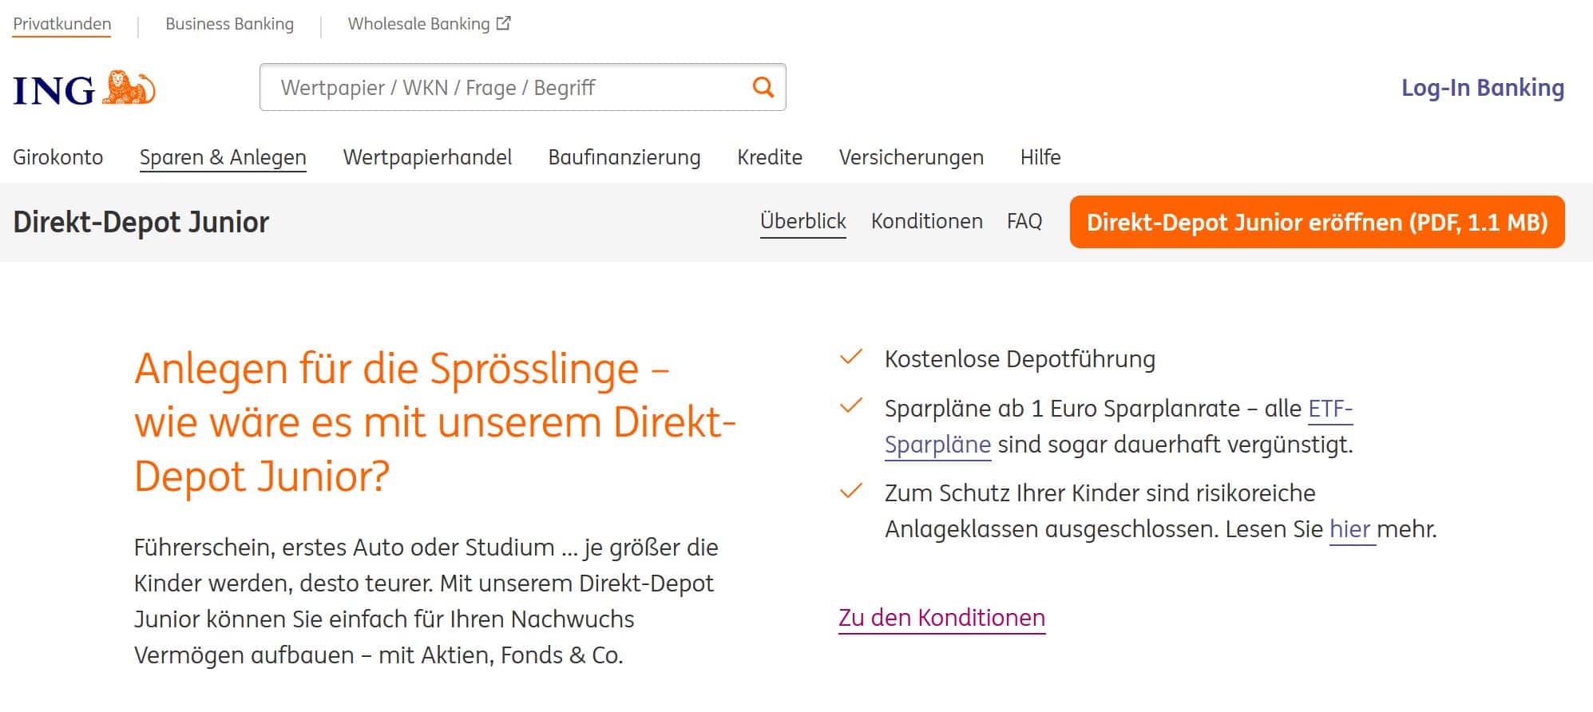This screenshot has height=712, width=1593.
Task: Open the Kredite menu
Action: click(770, 157)
